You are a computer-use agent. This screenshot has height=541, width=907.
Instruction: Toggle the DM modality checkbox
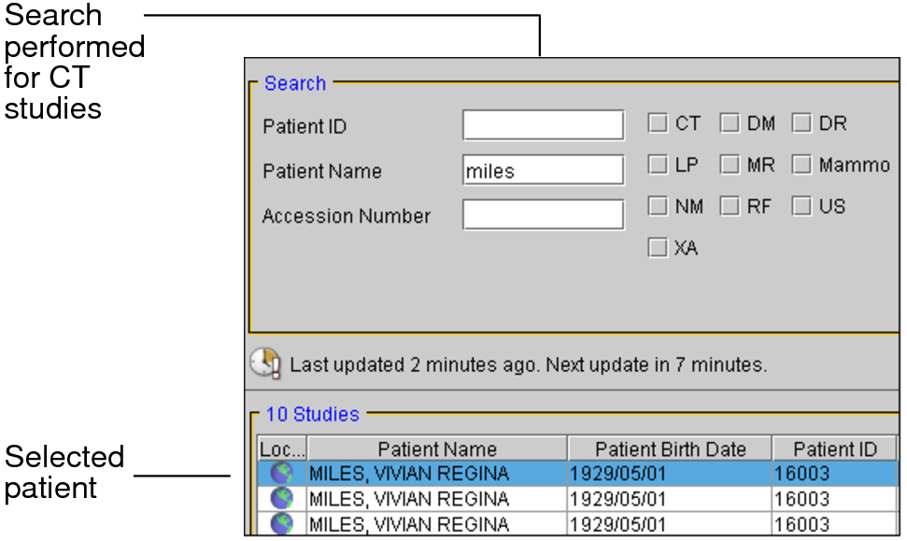click(x=730, y=123)
